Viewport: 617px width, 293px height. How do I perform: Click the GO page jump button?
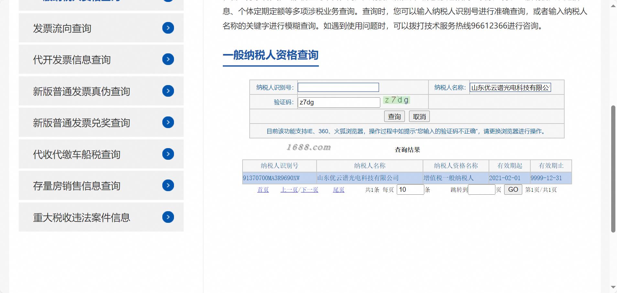[x=513, y=190]
